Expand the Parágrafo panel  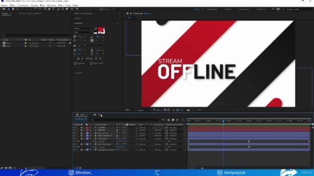[x=78, y=73]
